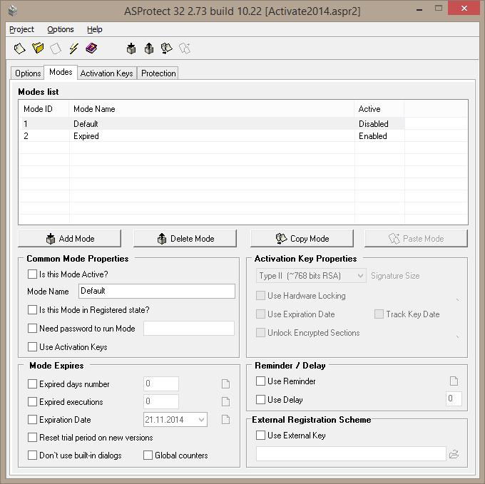This screenshot has height=484, width=485.
Task: Check the disabled Track Key Date box
Action: point(379,314)
